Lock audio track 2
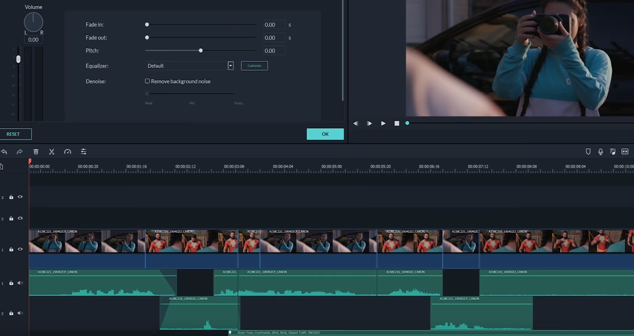Image resolution: width=634 pixels, height=336 pixels. coord(11,313)
